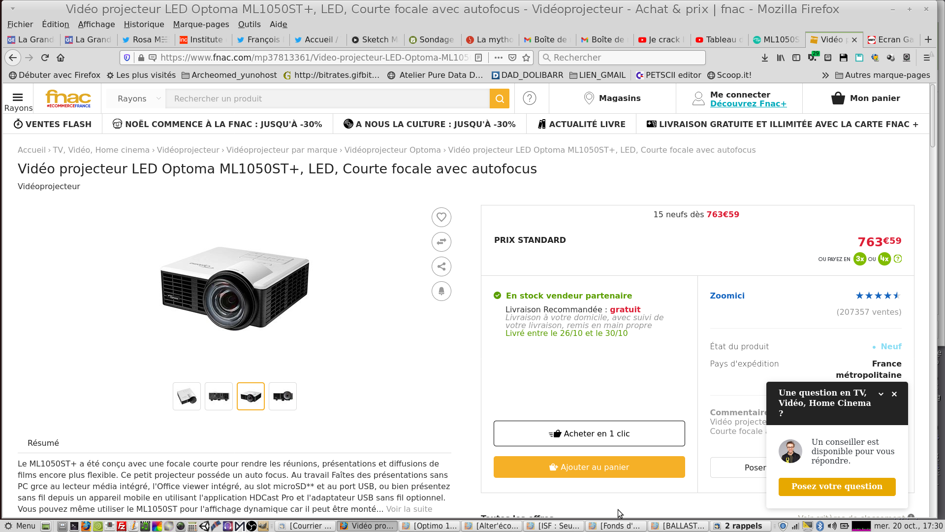Click the price alert bell icon
The height and width of the screenshot is (532, 945).
pyautogui.click(x=441, y=291)
